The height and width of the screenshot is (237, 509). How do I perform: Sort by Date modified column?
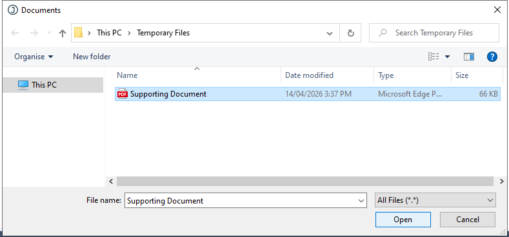coord(309,75)
